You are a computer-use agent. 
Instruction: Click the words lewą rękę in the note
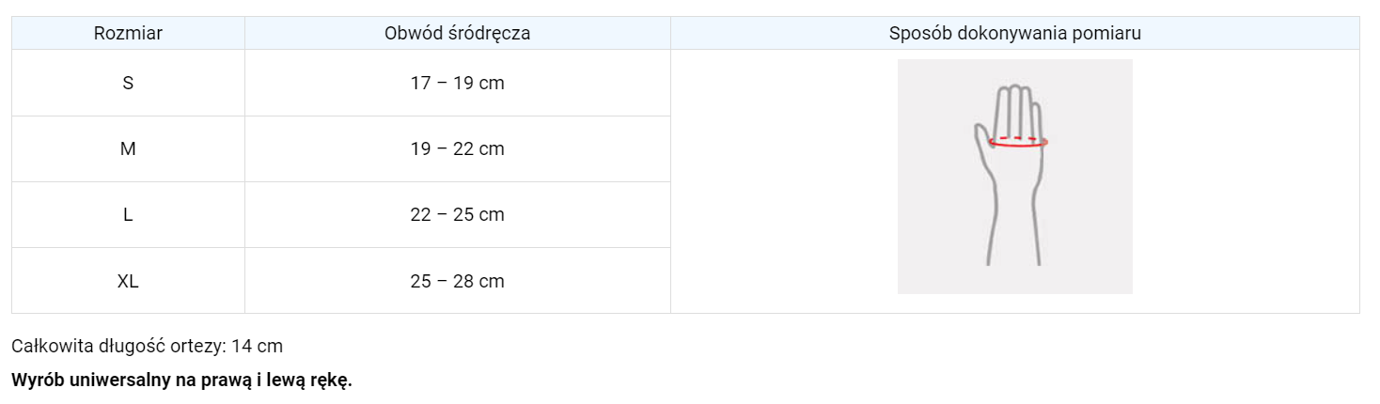pos(313,381)
